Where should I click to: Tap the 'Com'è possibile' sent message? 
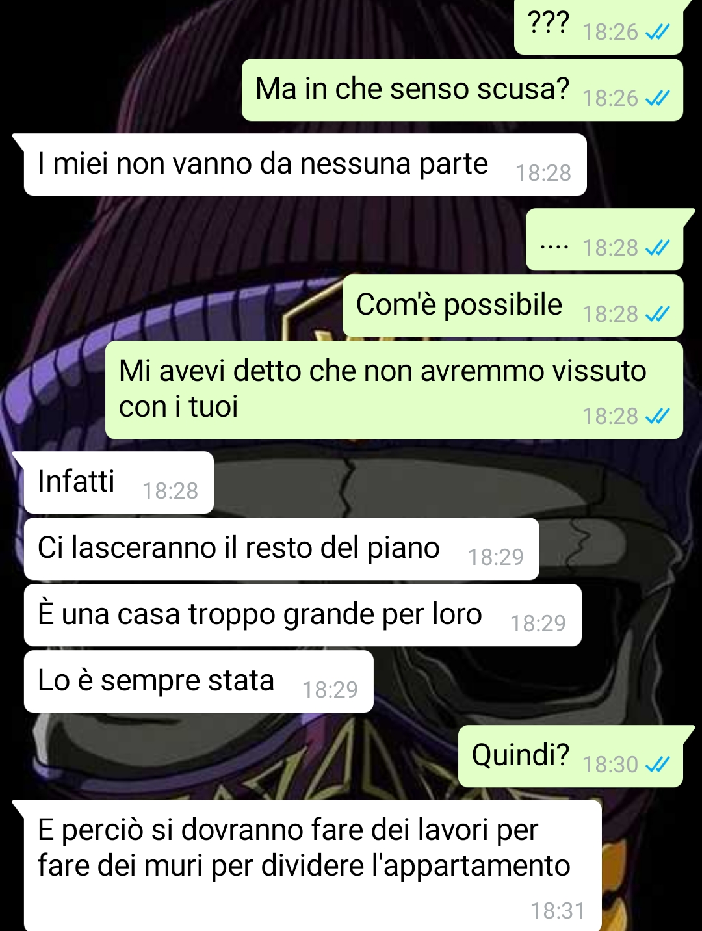(513, 306)
